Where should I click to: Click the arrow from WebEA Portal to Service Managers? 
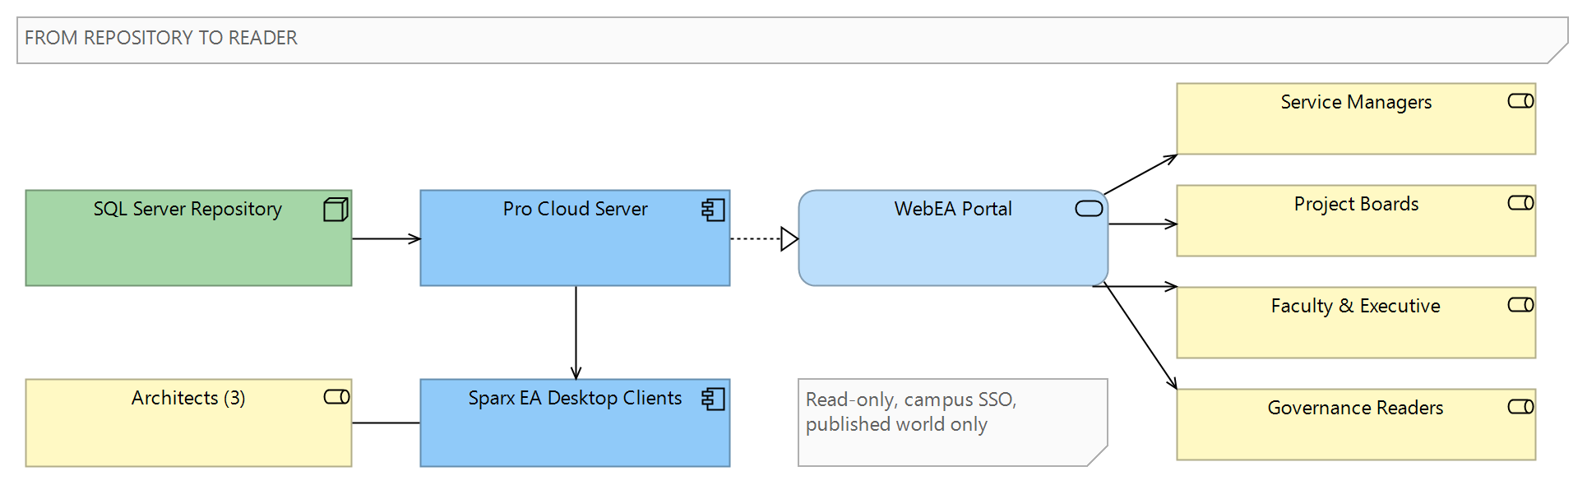[1141, 174]
